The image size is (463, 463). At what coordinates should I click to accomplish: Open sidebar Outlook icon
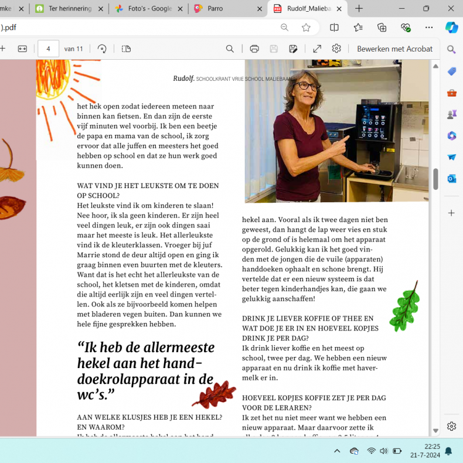coord(451,179)
